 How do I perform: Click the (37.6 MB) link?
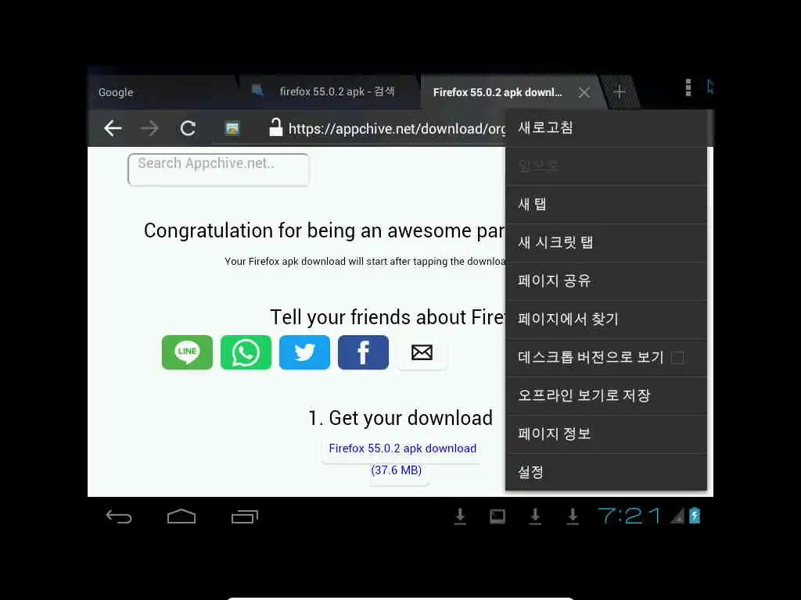click(397, 470)
